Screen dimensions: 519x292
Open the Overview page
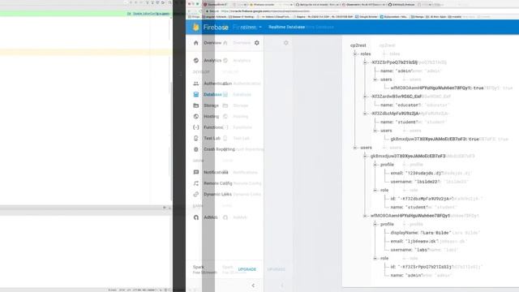click(212, 43)
